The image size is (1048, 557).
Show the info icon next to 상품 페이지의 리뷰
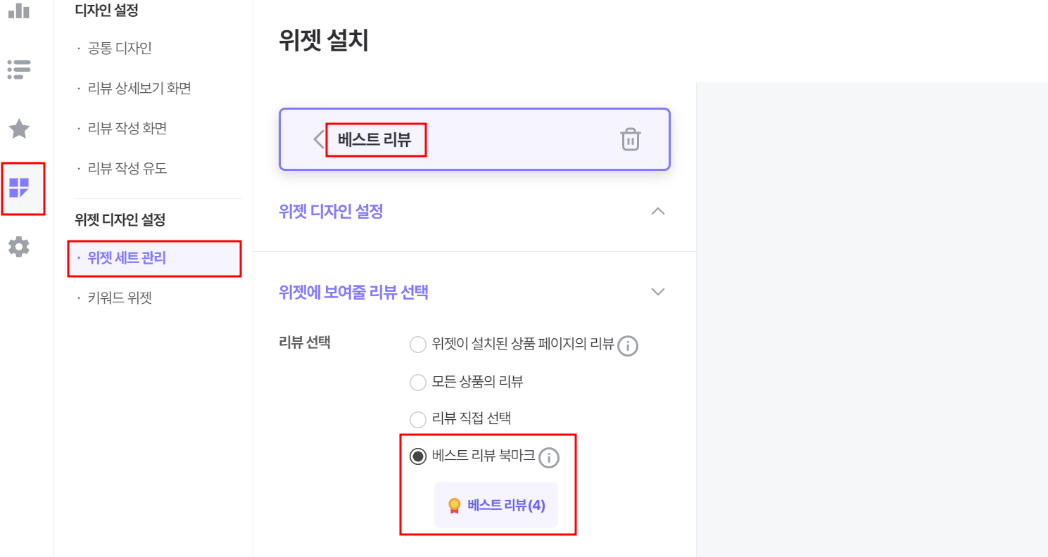tap(628, 346)
